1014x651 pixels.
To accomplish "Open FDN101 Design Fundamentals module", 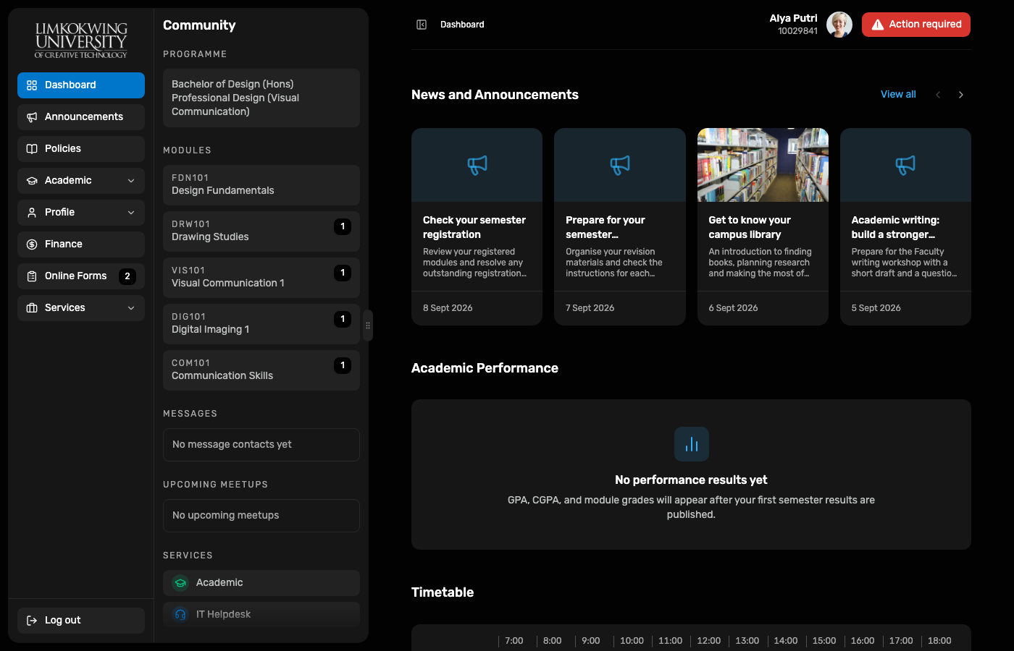I will pos(261,185).
